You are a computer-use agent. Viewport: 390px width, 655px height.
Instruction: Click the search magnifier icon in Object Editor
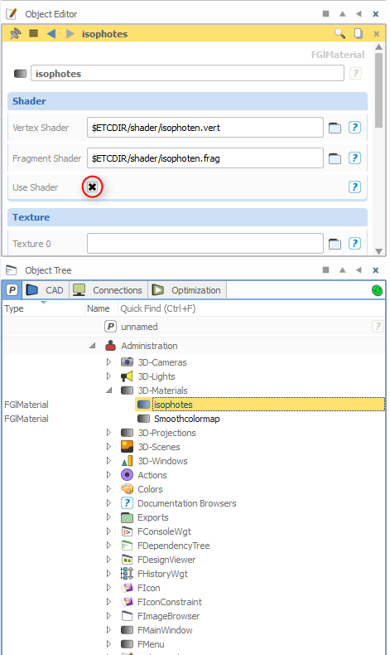(339, 33)
